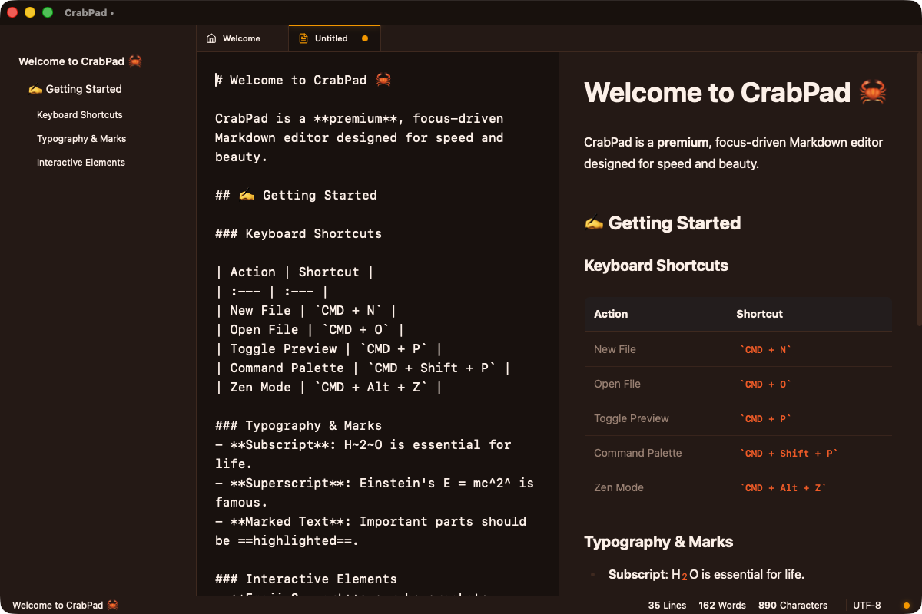Select Interactive Elements in the outline sidebar

click(x=81, y=162)
